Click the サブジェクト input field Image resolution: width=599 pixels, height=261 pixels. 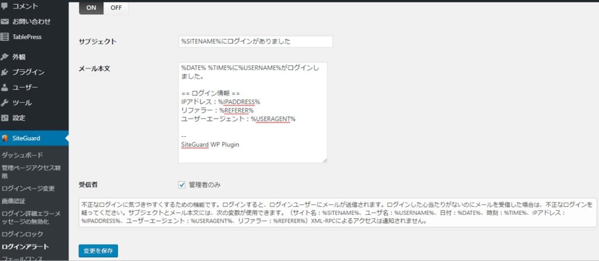point(256,41)
